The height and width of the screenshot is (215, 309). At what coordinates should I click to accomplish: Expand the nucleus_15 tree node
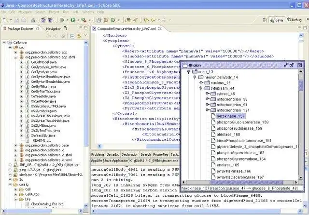pos(201,82)
